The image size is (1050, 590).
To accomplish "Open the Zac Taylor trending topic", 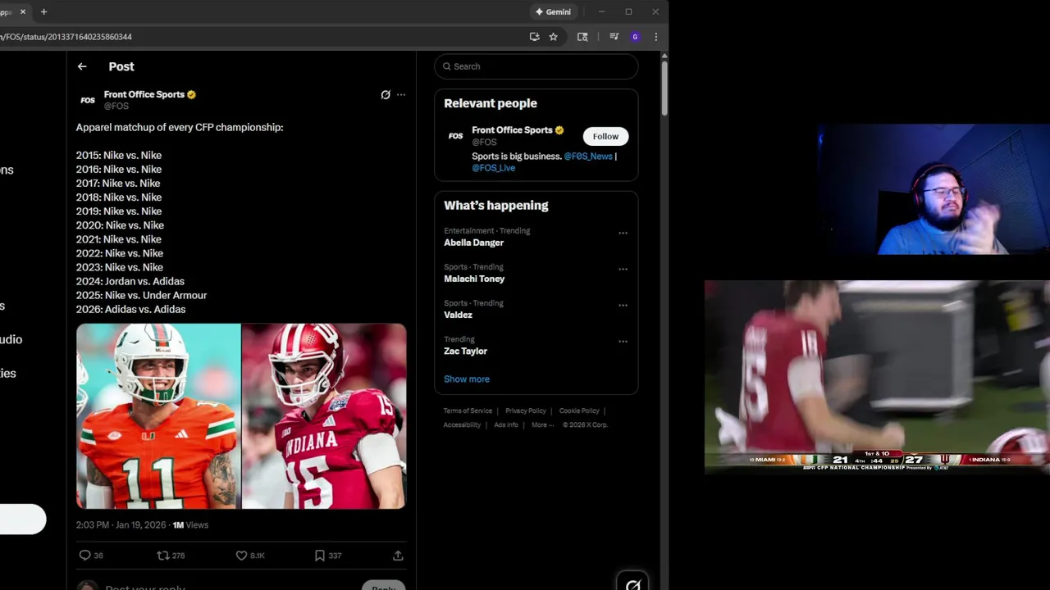I will [465, 352].
